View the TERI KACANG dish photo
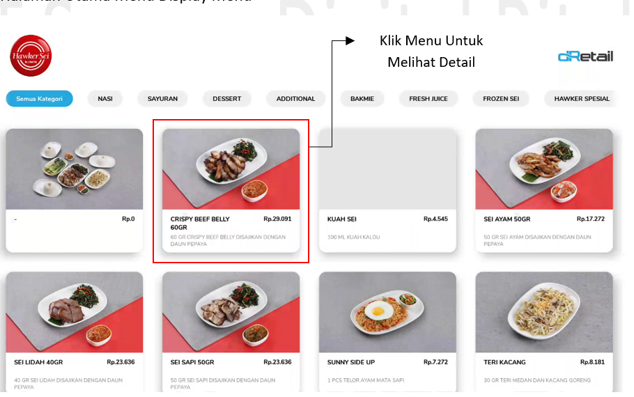 coord(544,312)
